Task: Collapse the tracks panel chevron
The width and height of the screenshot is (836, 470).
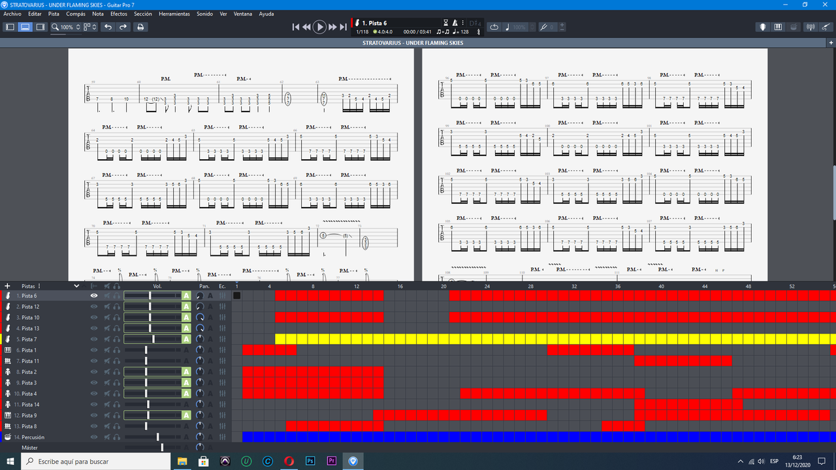Action: click(76, 286)
